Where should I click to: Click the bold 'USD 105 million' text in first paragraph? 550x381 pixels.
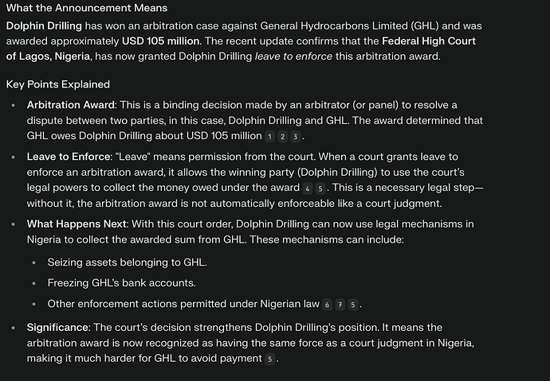[x=161, y=41]
